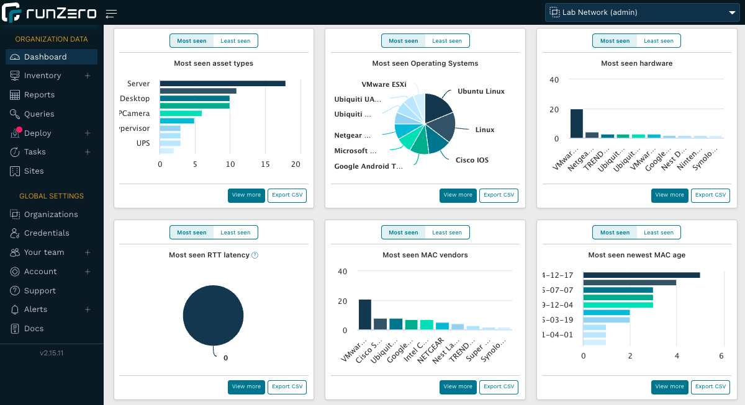Go to Organizations in global settings
The image size is (745, 405).
(51, 215)
